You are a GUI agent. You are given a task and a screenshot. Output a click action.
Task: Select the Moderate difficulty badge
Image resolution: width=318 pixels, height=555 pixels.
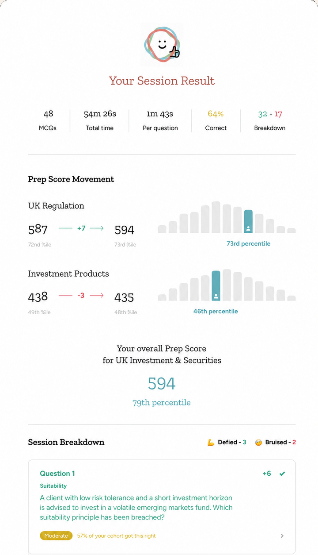tap(57, 536)
